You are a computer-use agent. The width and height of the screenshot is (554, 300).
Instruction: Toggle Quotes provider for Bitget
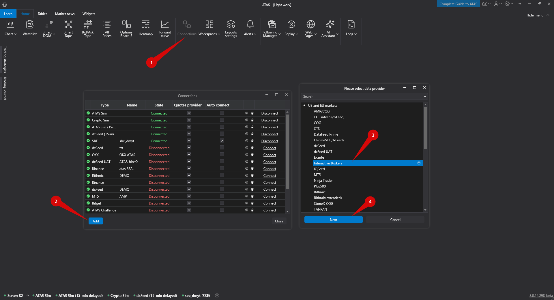tap(189, 203)
